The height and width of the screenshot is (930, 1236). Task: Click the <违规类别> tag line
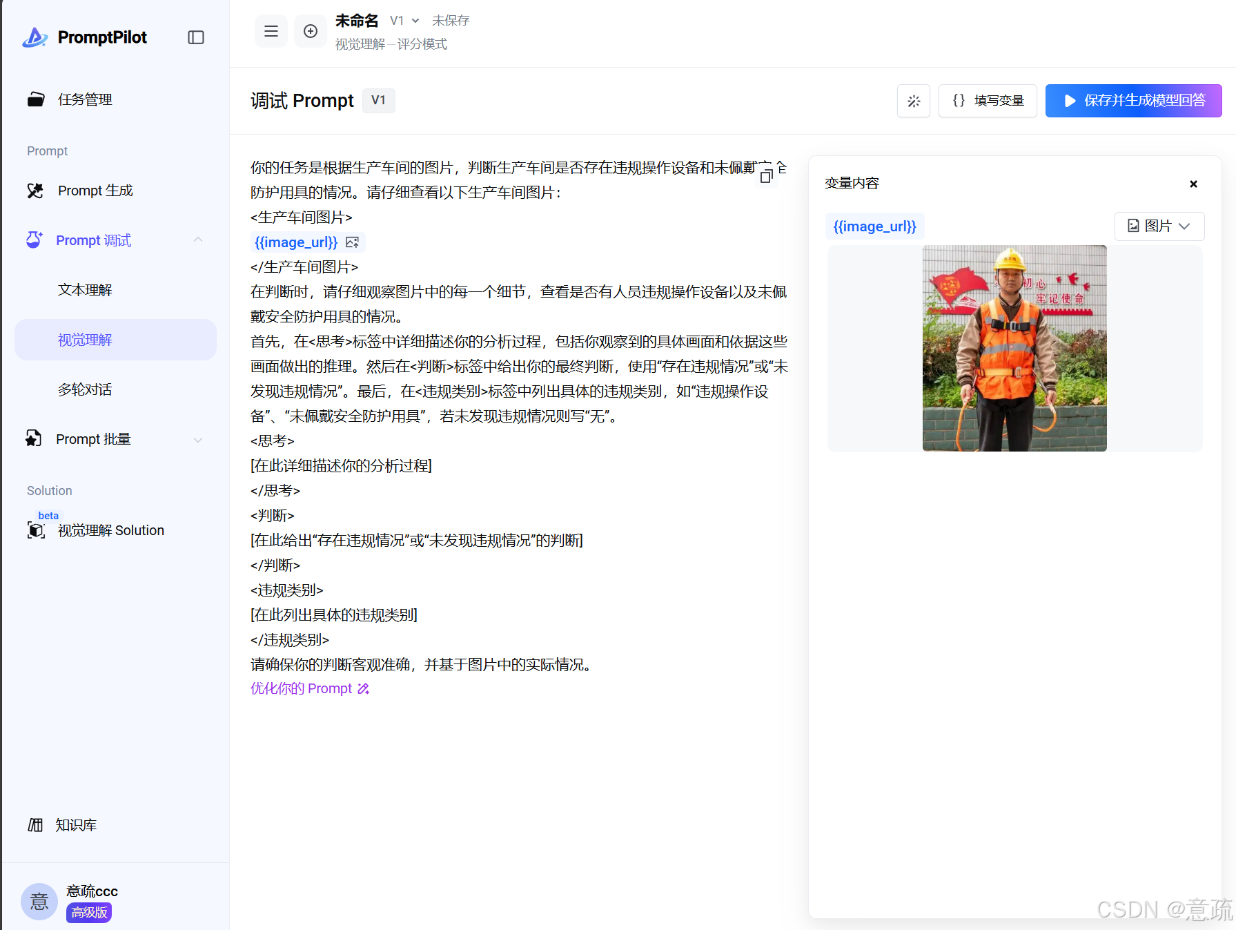(286, 590)
